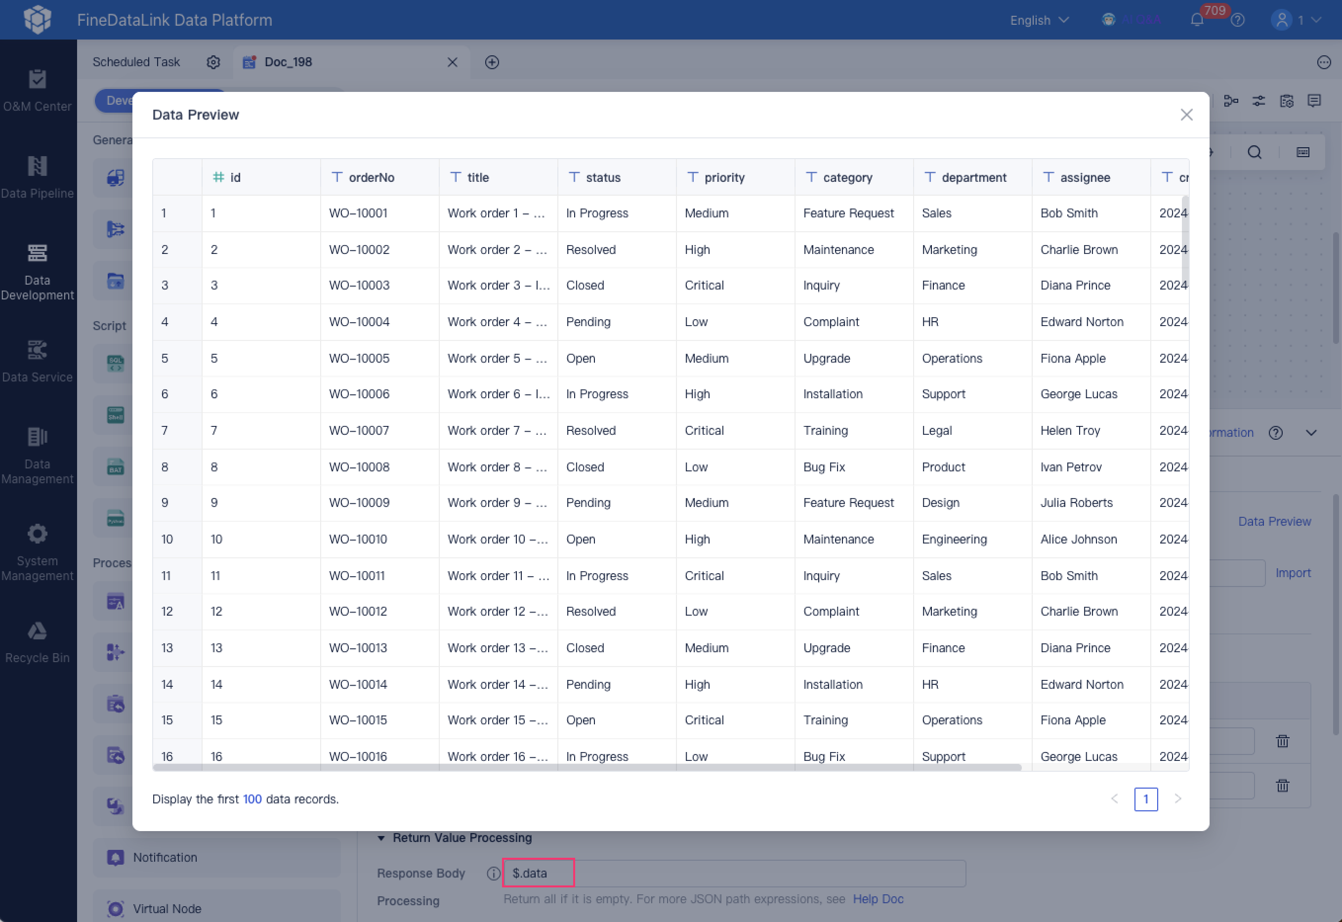Click the orderNo column header

click(379, 177)
